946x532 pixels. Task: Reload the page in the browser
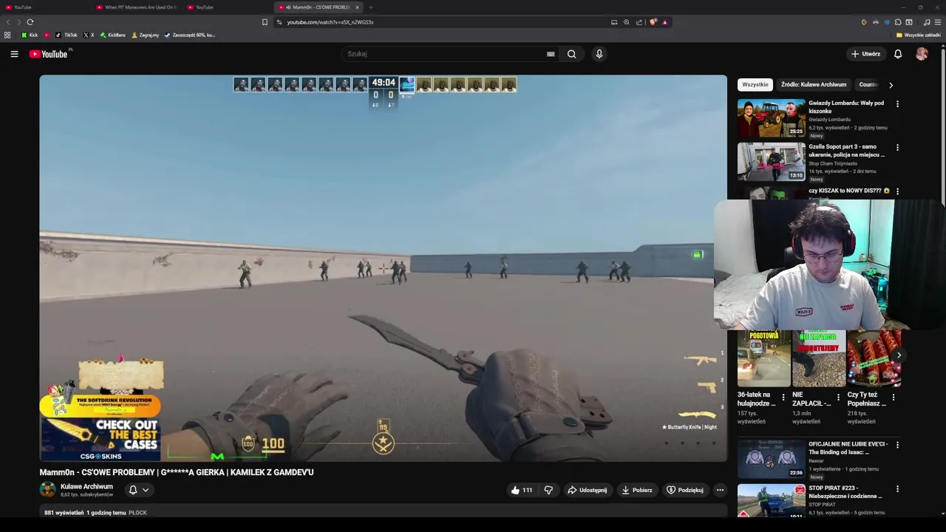coord(30,22)
